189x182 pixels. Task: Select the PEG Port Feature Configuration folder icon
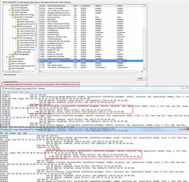click(x=18, y=49)
